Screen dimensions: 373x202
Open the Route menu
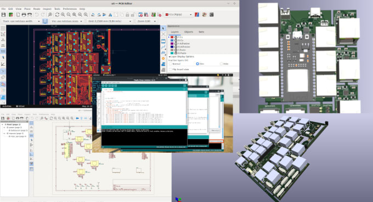point(37,9)
